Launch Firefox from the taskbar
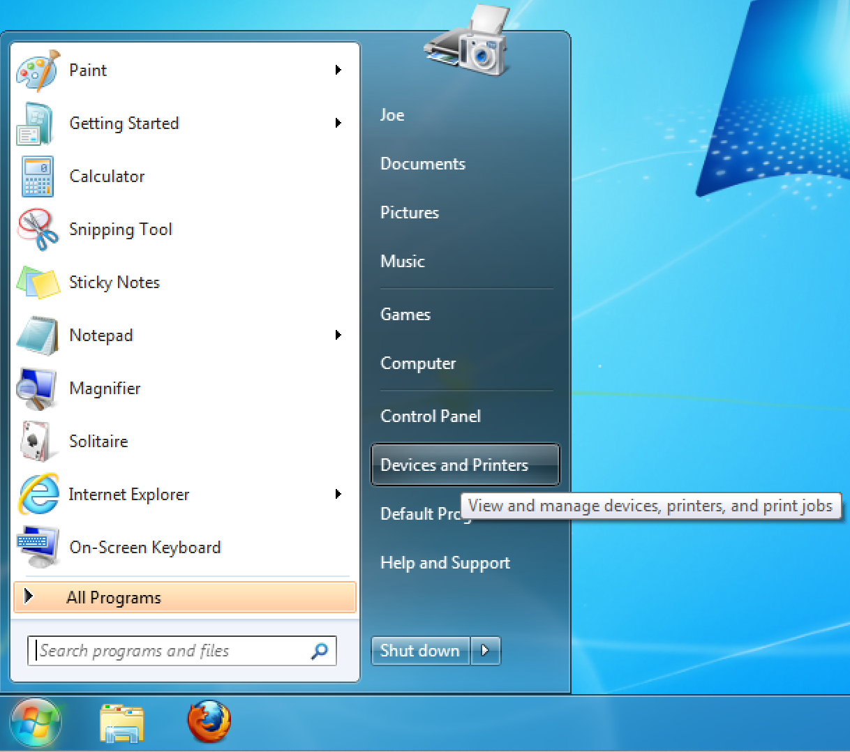This screenshot has width=850, height=752. click(209, 722)
